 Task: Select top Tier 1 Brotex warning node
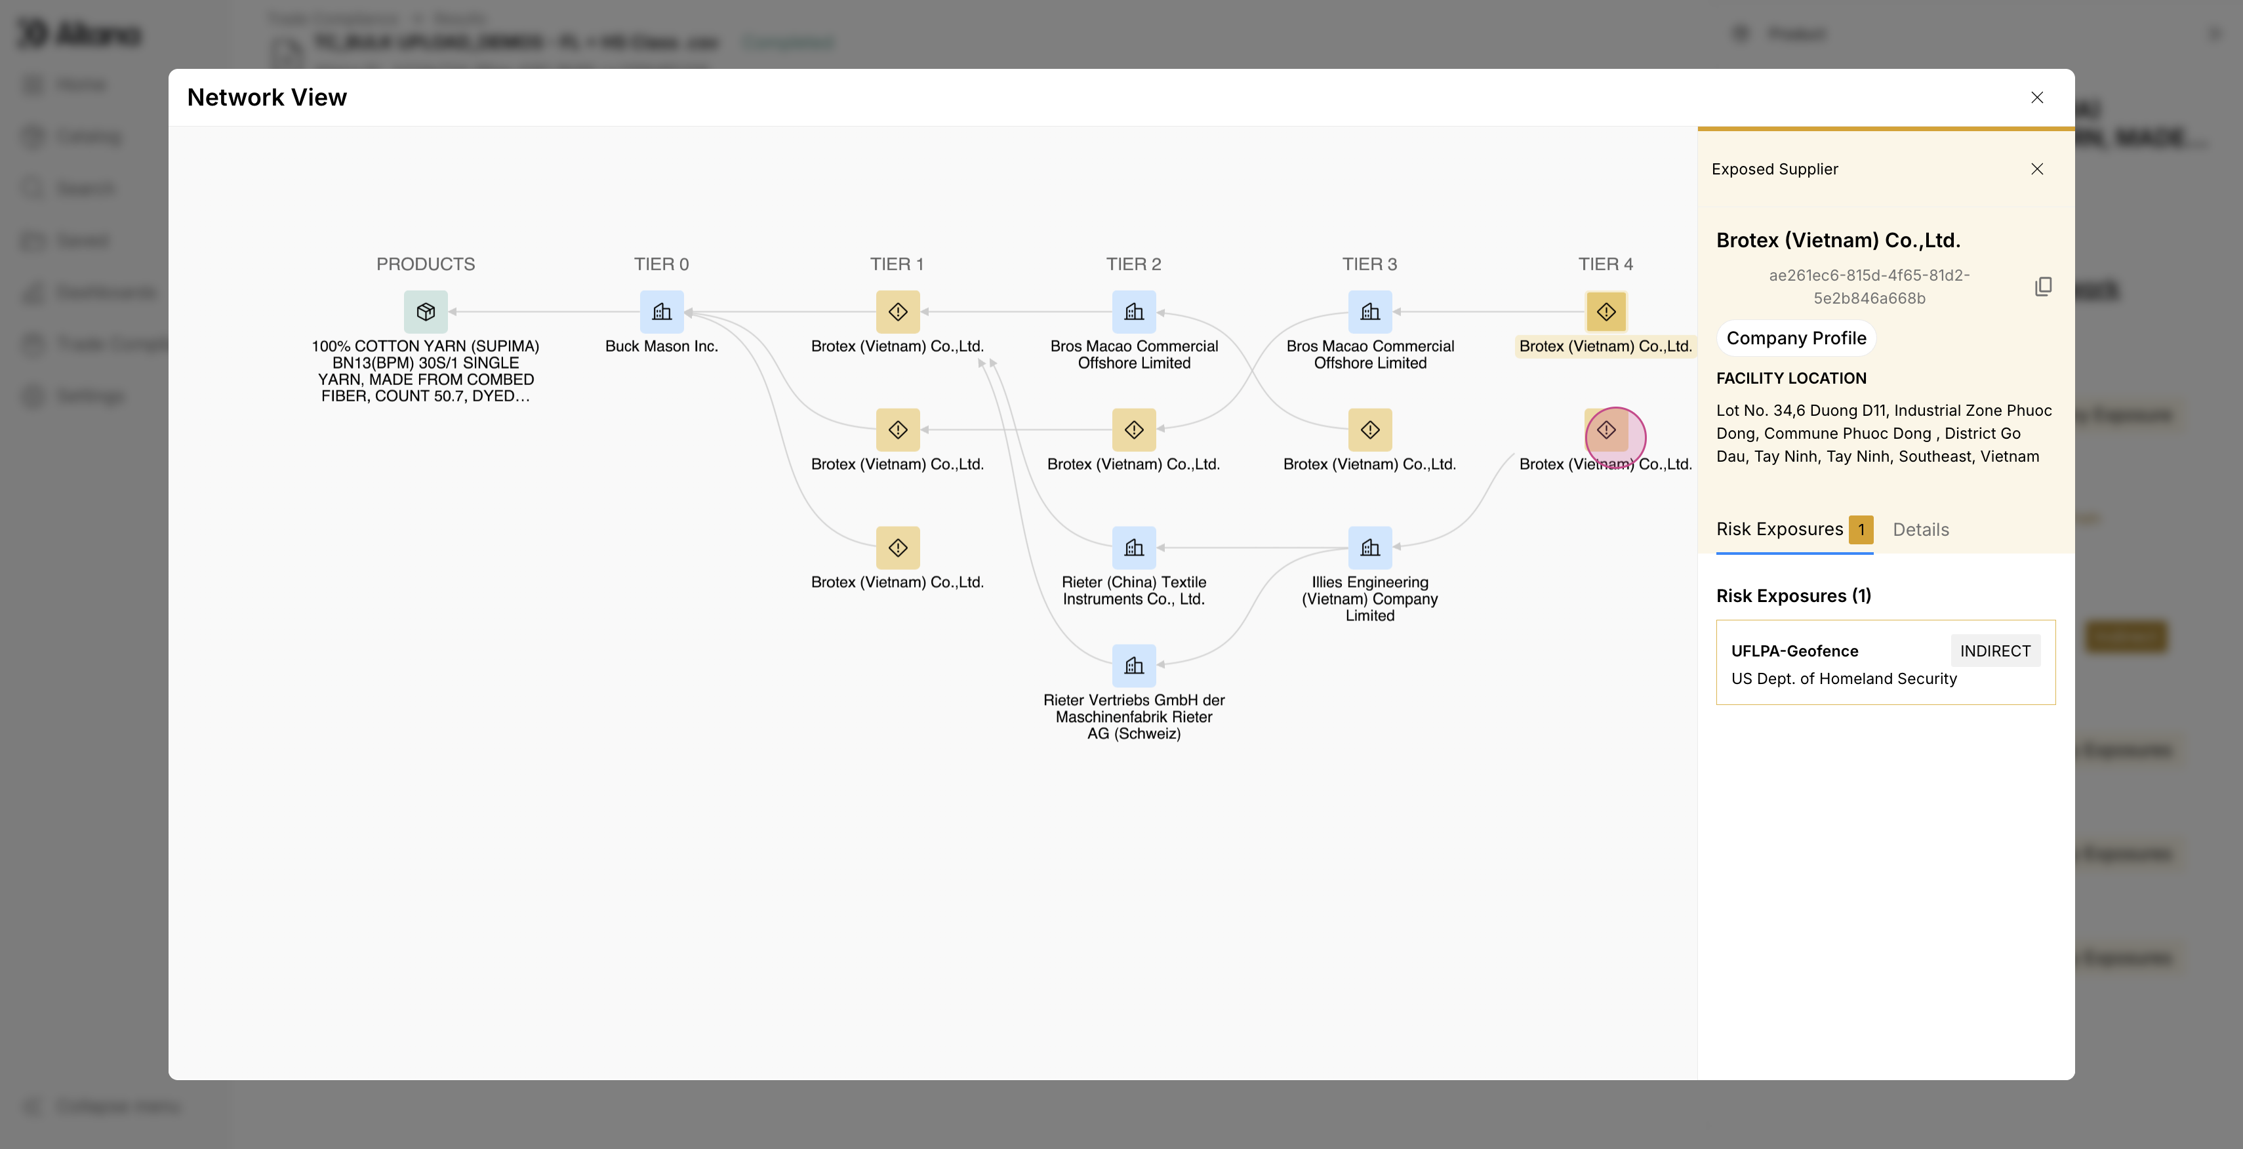pyautogui.click(x=898, y=312)
